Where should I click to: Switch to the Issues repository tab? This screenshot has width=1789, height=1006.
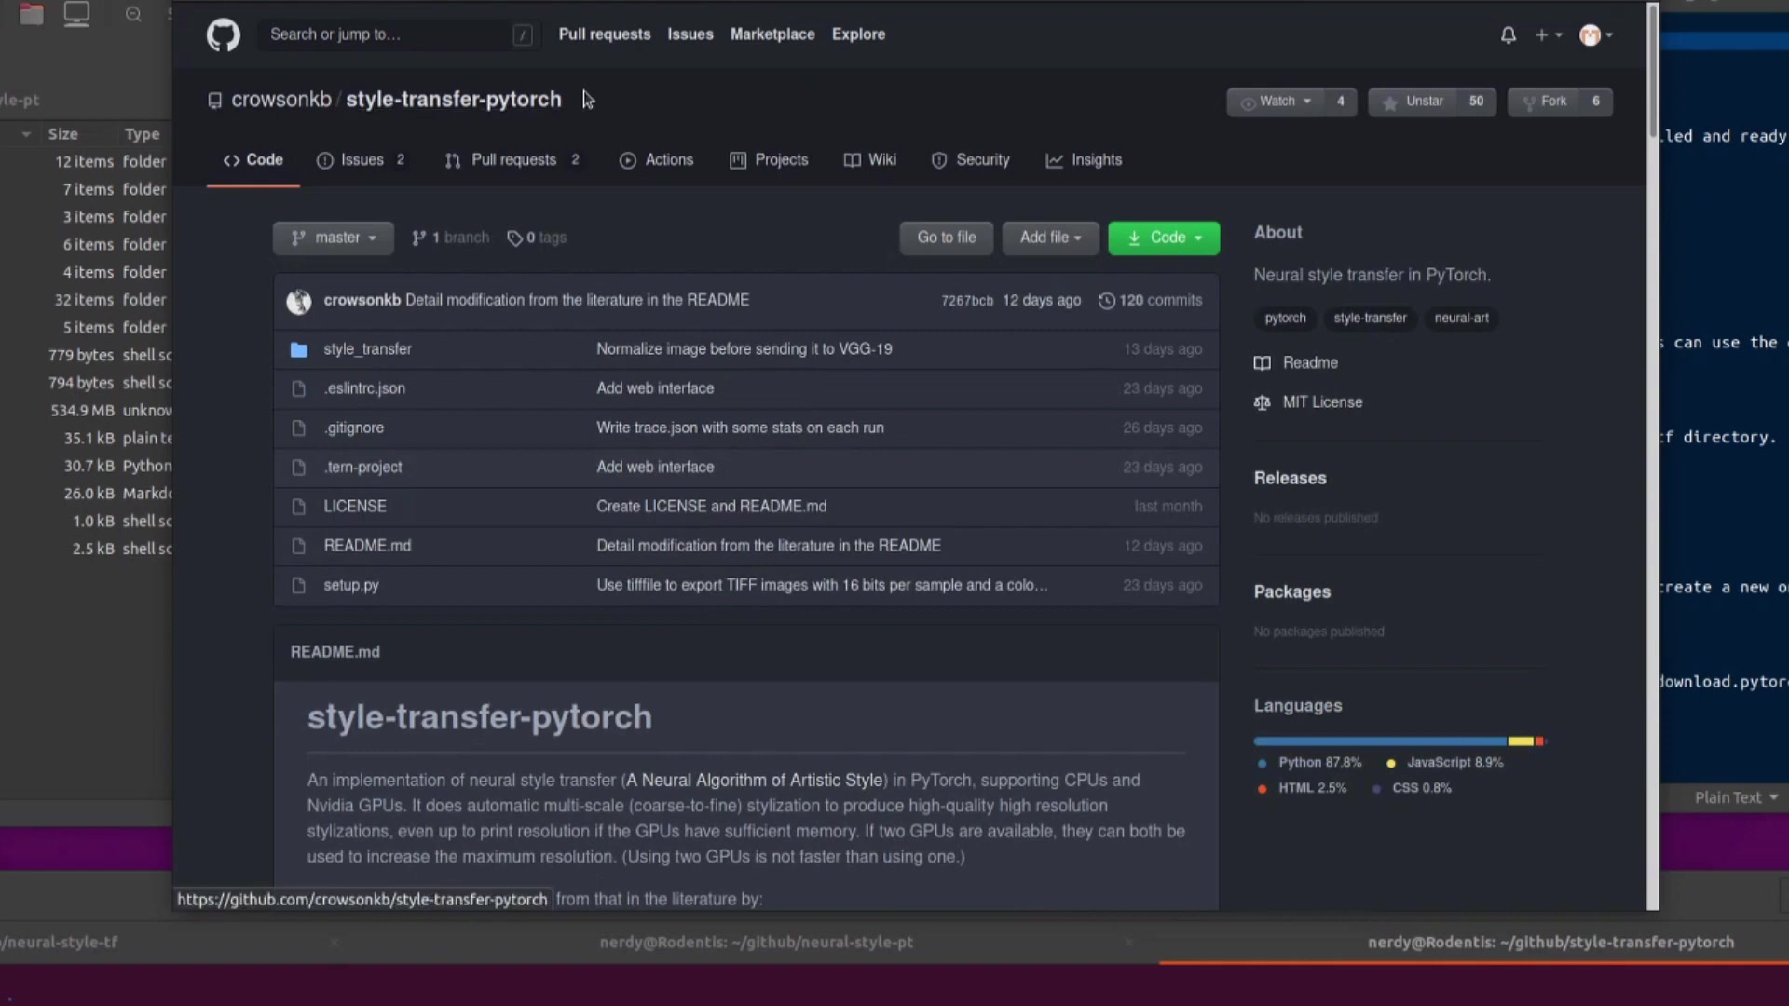[361, 160]
